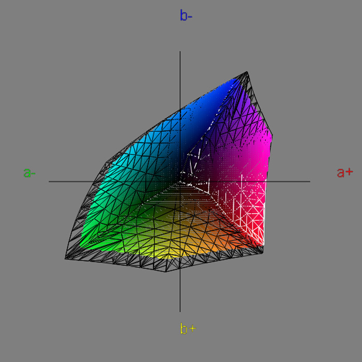Viewport: 362px width, 362px height.
Task: Click the yellow 'b+' axis label
Action: click(188, 328)
